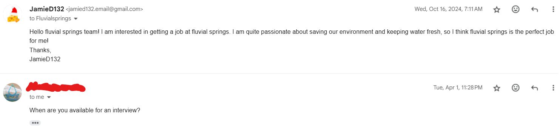The height and width of the screenshot is (136, 560).
Task: Open more options for JamieD132's message
Action: (x=553, y=10)
